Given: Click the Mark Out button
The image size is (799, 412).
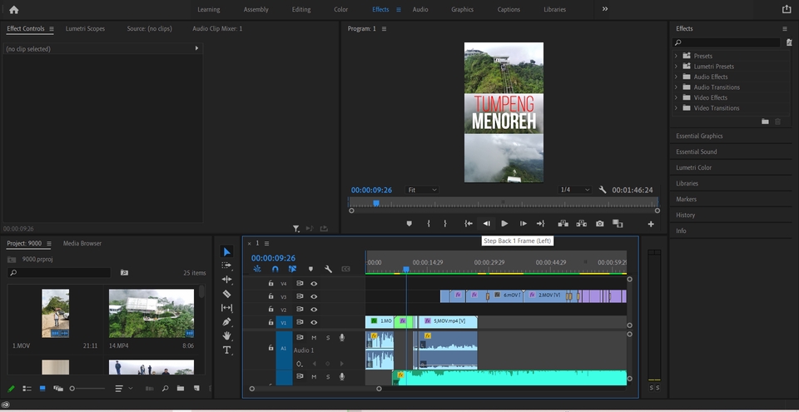Looking at the screenshot, I should point(444,223).
